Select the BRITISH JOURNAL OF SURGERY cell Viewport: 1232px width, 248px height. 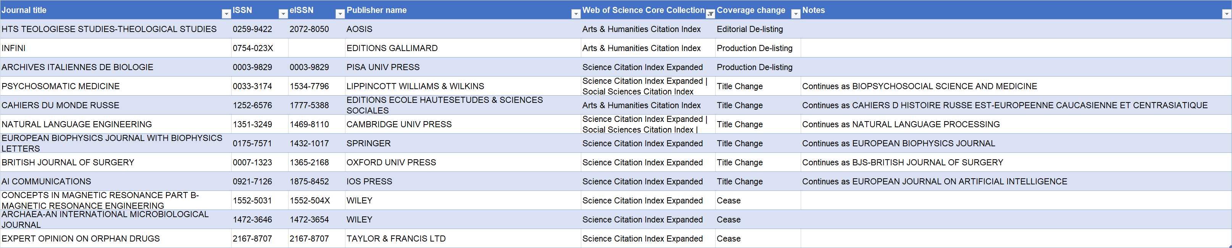(x=116, y=163)
